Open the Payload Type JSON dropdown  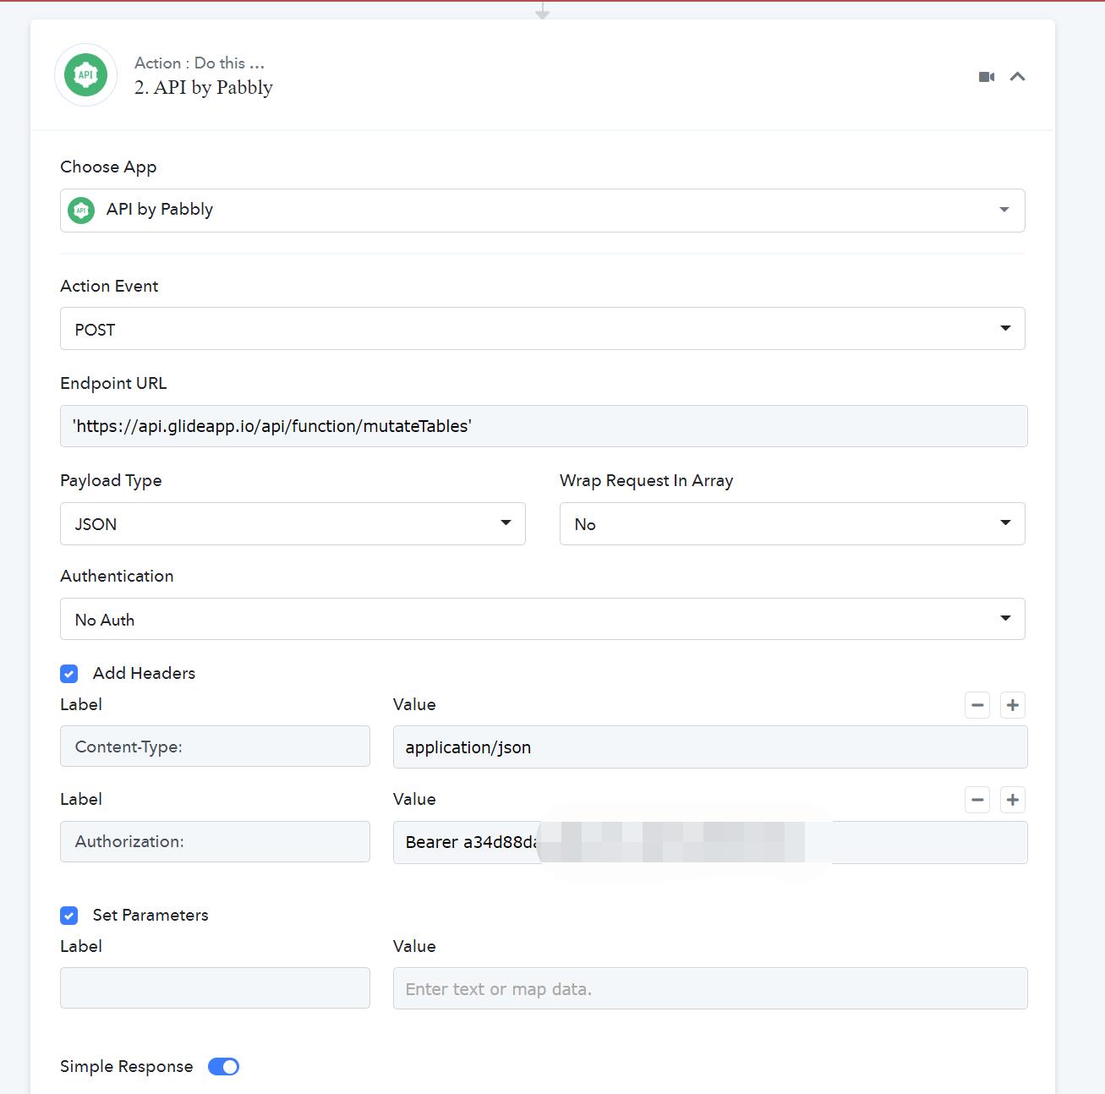[x=293, y=524]
